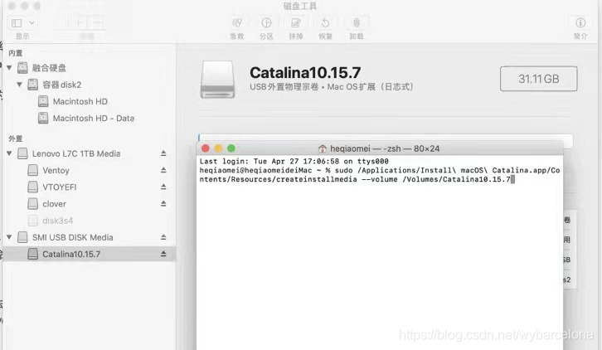The width and height of the screenshot is (602, 350).
Task: Select the VTOYEFI volume
Action: 60,187
